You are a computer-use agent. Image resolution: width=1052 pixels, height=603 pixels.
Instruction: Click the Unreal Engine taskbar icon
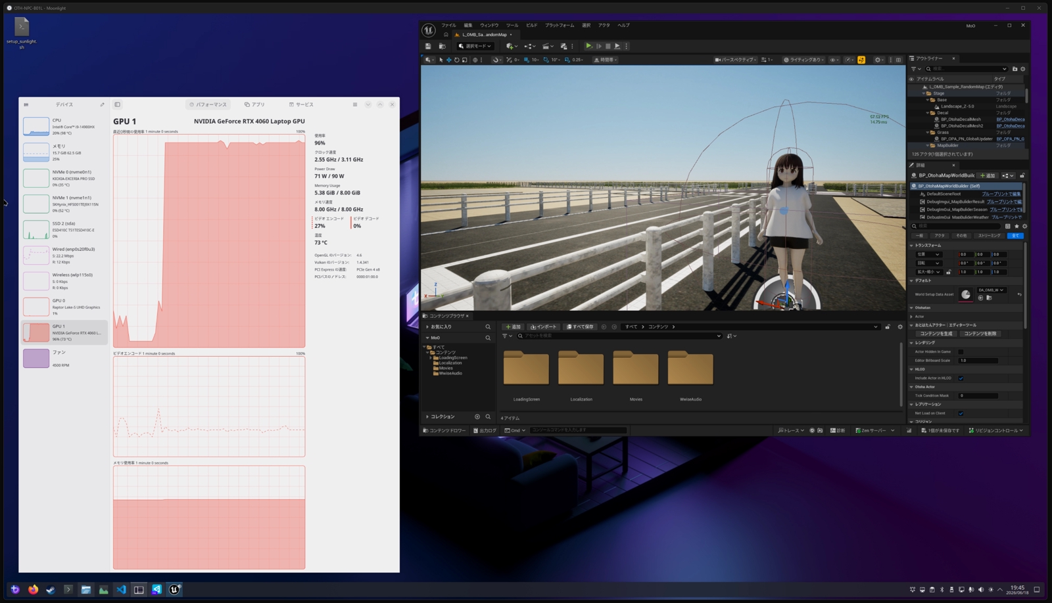tap(174, 589)
